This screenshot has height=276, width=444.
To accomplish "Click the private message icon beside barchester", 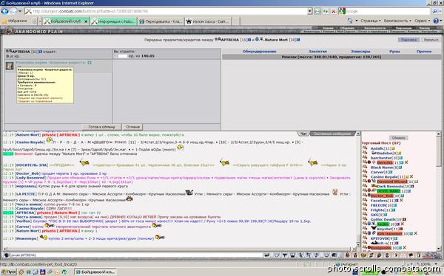I will pos(365,158).
